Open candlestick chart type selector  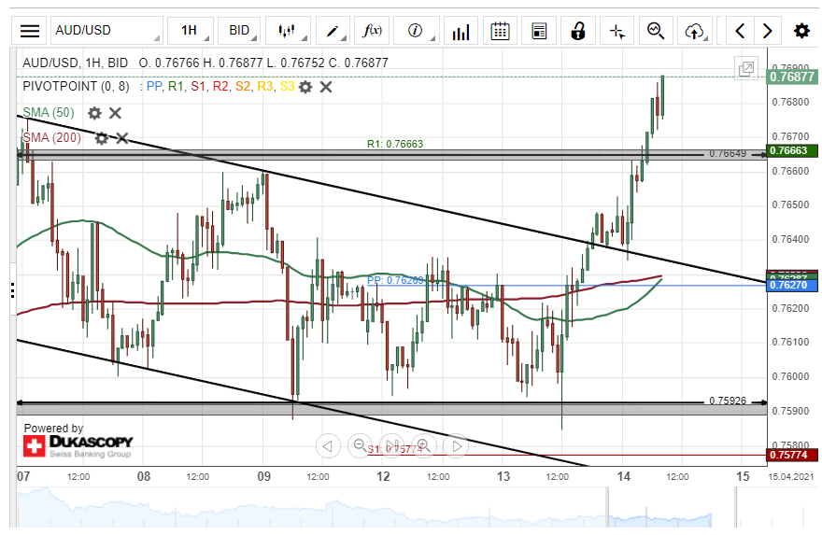tap(288, 31)
